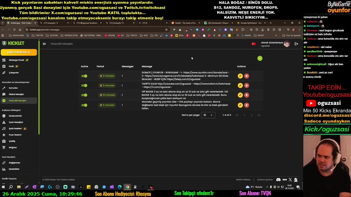
Task: Open Windows taskbar search
Action: tap(11, 187)
